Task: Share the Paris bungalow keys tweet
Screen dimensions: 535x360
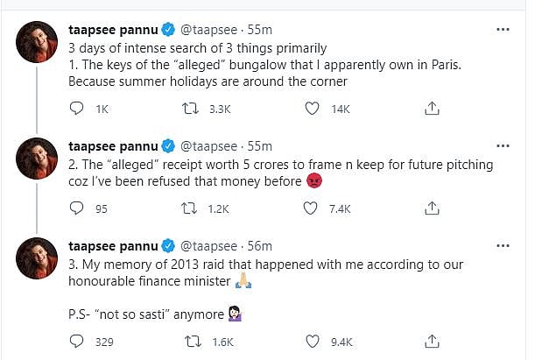Action: coord(431,109)
